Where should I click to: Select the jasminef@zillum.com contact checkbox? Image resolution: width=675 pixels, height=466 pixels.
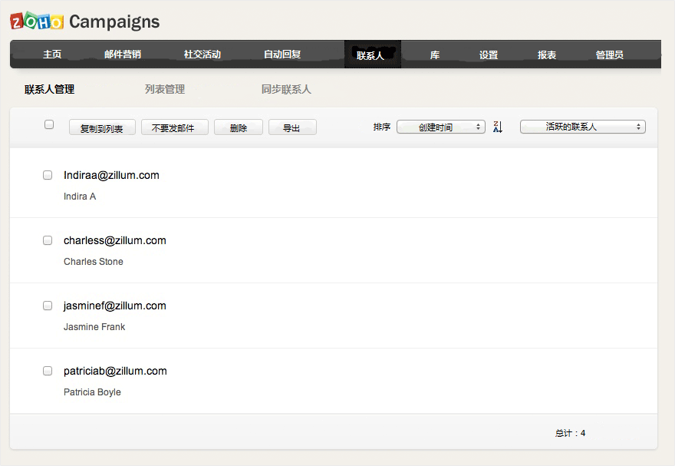pyautogui.click(x=48, y=306)
